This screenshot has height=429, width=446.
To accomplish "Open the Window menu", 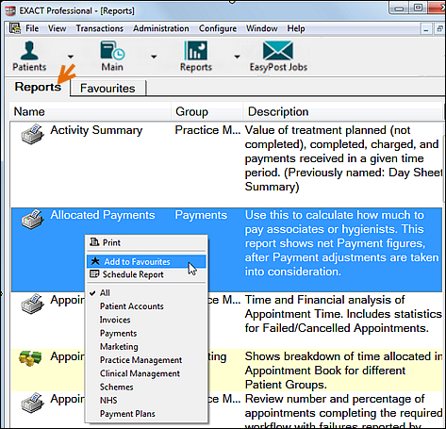I will click(x=261, y=28).
